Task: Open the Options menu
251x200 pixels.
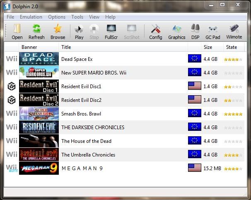Action: coord(57,17)
